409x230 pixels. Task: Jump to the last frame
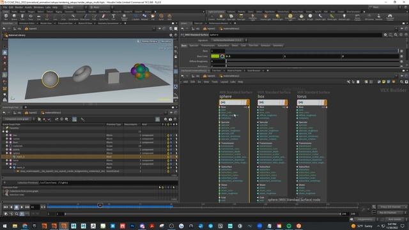[x=27, y=207]
